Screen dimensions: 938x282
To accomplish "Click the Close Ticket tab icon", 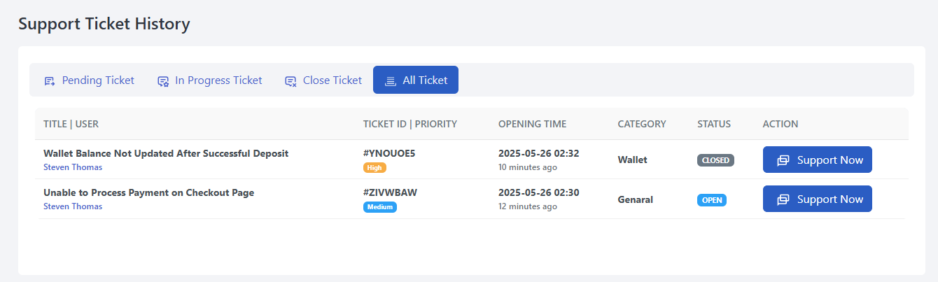I will click(x=290, y=81).
